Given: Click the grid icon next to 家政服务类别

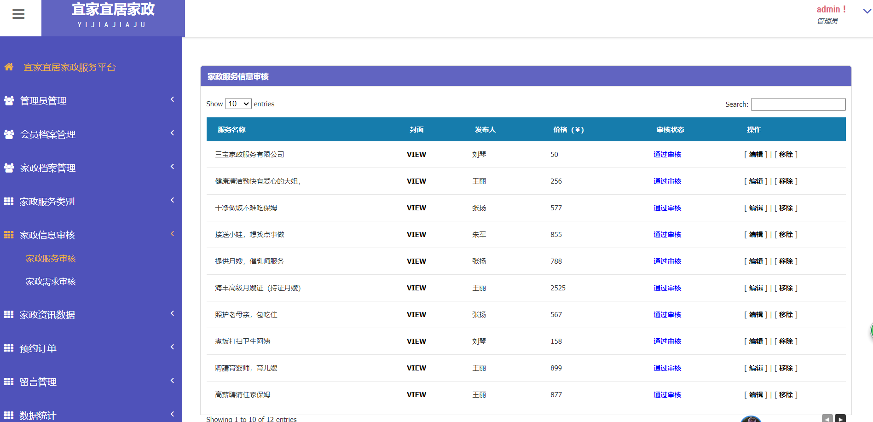Looking at the screenshot, I should point(9,201).
